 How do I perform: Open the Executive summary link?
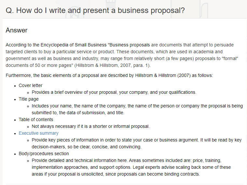39,133
